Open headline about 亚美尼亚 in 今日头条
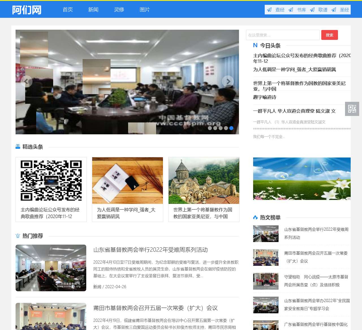Viewport: 362px width, 330px height. [299, 86]
